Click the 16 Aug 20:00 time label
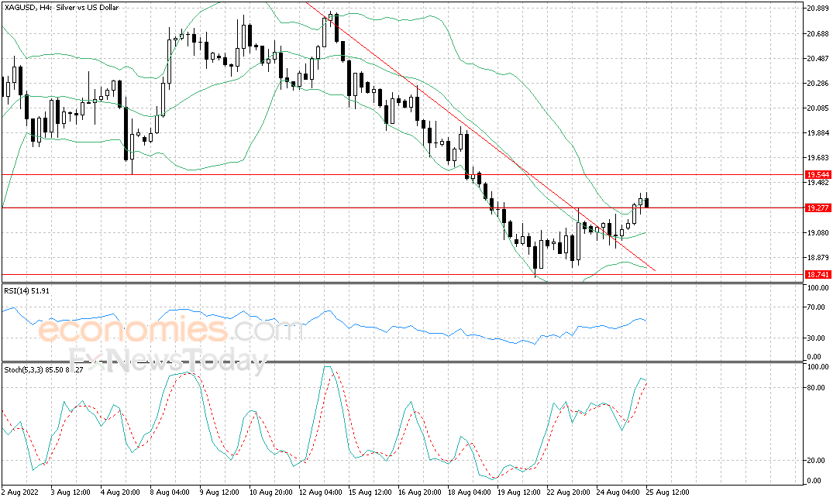 point(420,492)
